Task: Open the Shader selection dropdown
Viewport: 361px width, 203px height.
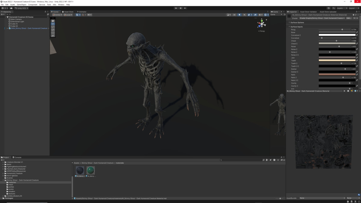Action: click(x=322, y=18)
